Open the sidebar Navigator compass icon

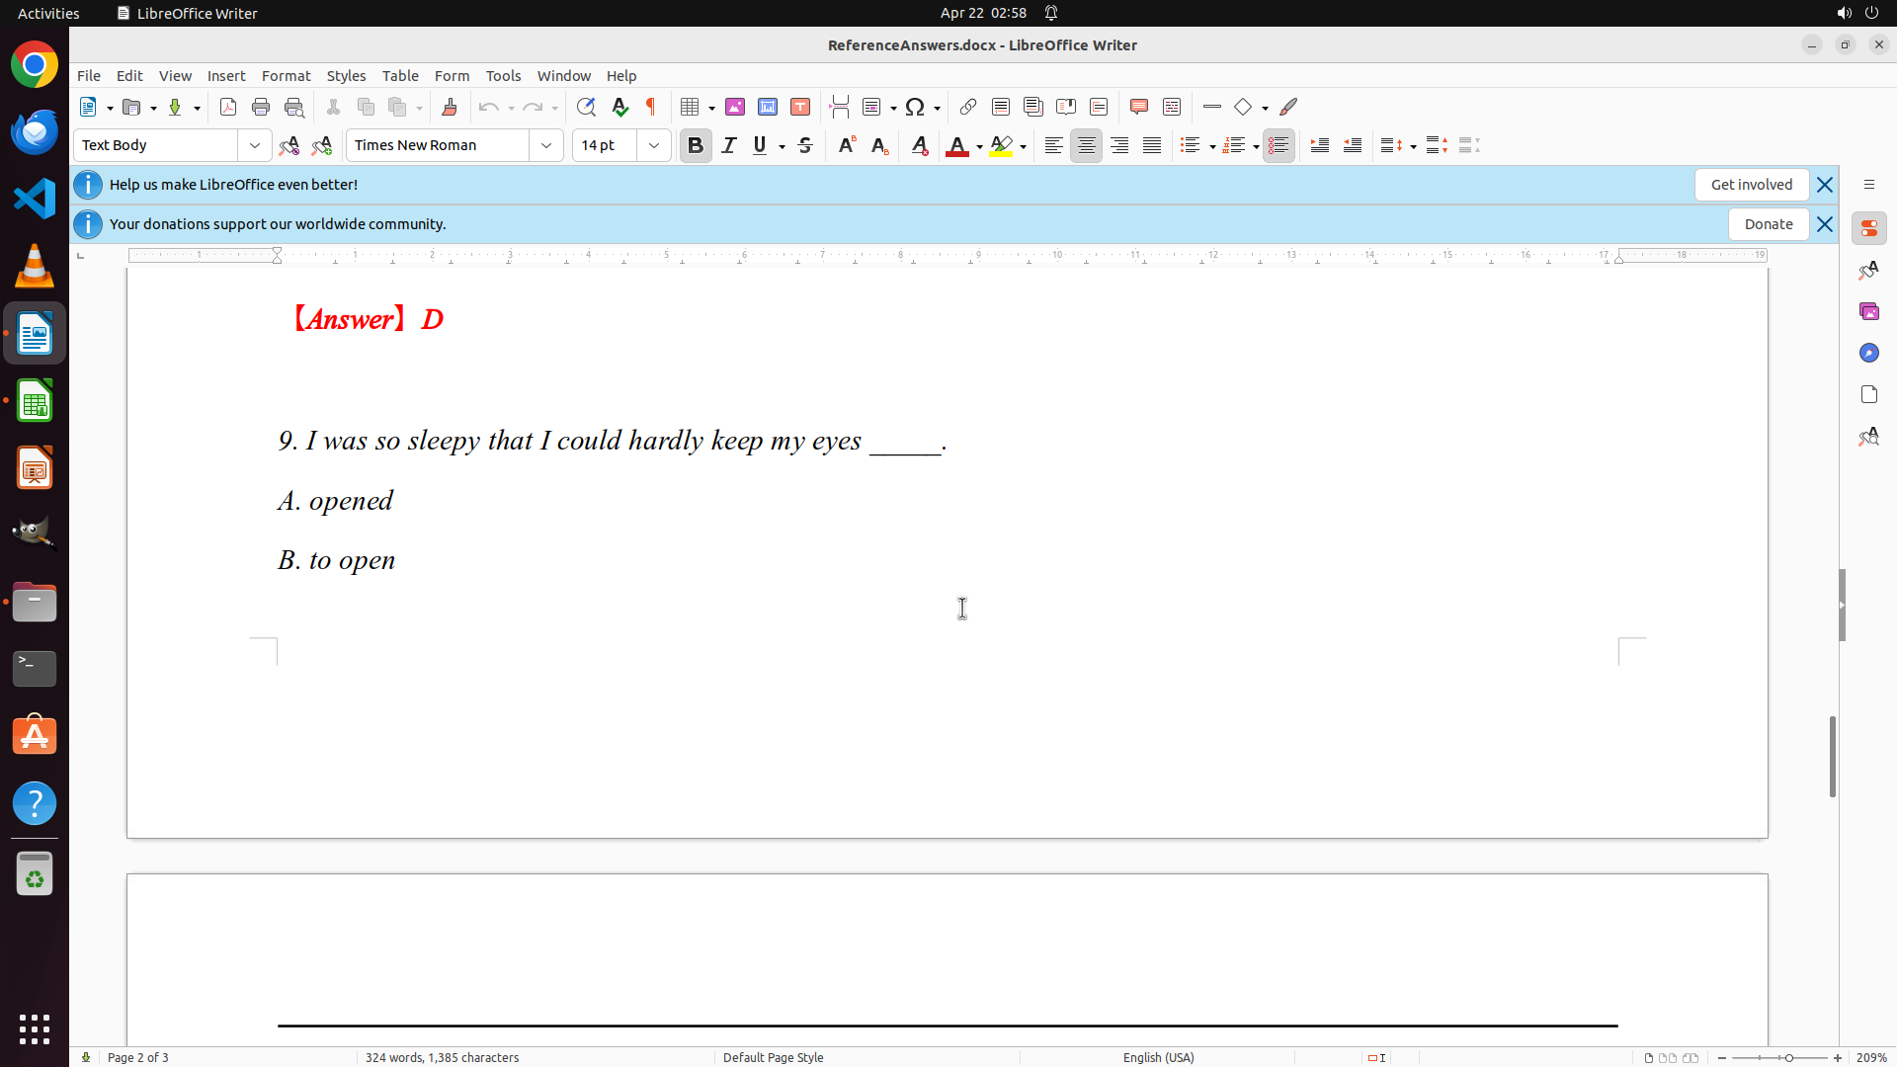(x=1868, y=353)
